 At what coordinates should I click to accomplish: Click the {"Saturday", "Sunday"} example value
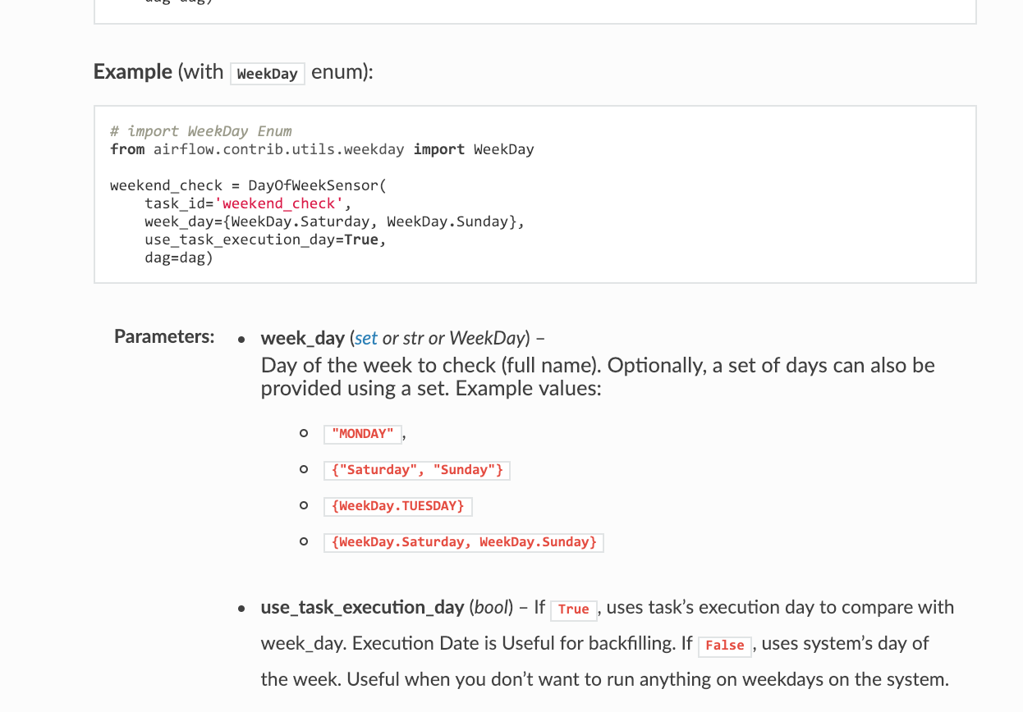coord(417,470)
